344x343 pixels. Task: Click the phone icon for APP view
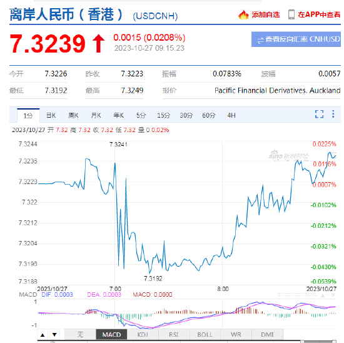291,14
